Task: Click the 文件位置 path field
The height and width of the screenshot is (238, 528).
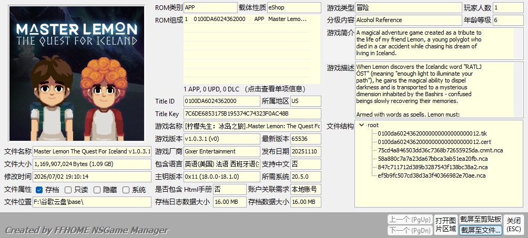Action: pyautogui.click(x=92, y=202)
